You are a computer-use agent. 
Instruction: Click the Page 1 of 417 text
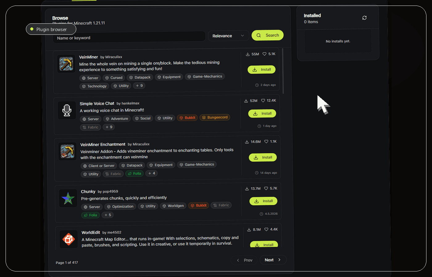67,263
